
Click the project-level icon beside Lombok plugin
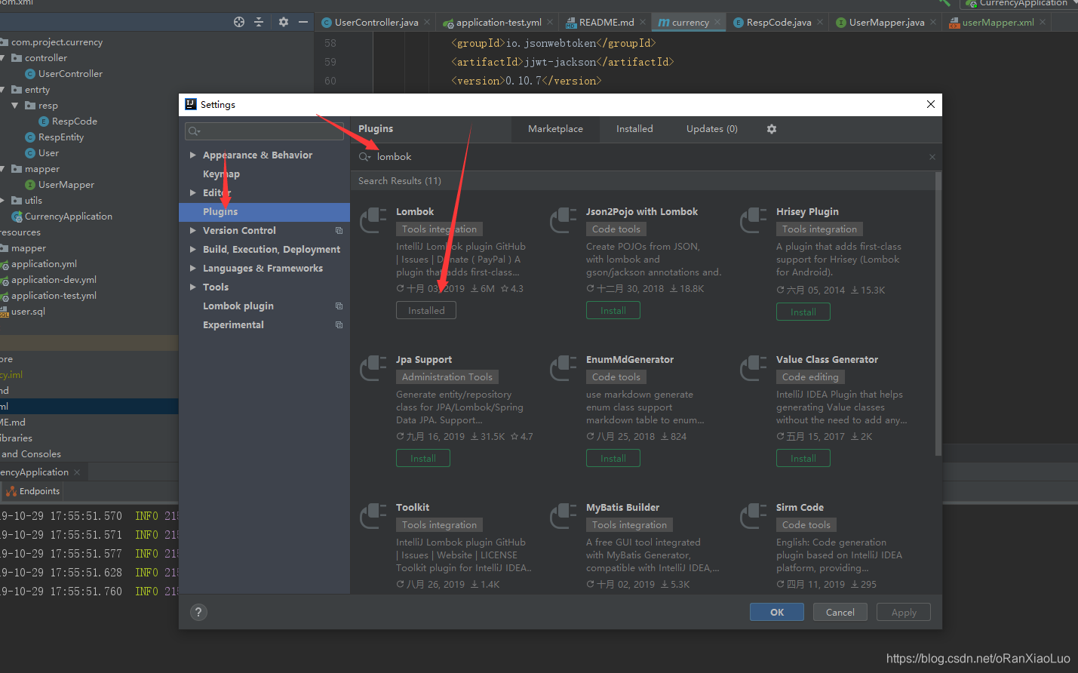pyautogui.click(x=339, y=306)
